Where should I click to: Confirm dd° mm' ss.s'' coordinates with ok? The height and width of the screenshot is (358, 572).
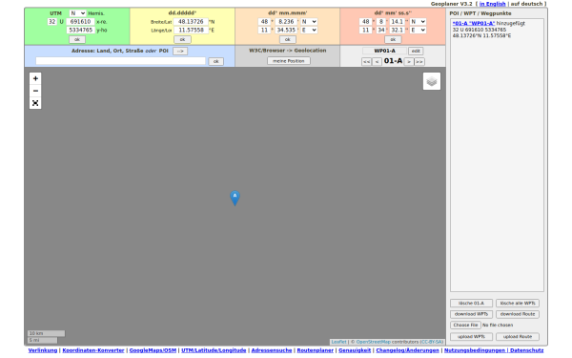click(x=393, y=39)
